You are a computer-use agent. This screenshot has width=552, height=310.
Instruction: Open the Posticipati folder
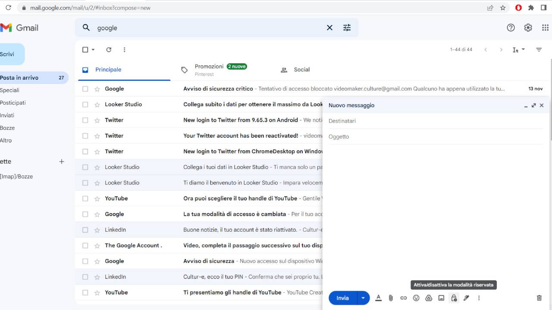coord(13,102)
